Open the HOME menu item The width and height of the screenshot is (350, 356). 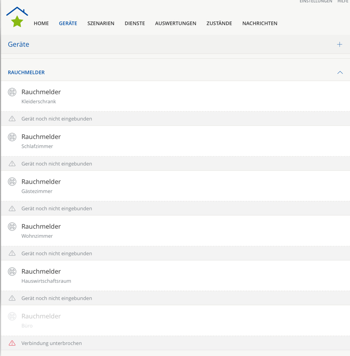click(41, 24)
